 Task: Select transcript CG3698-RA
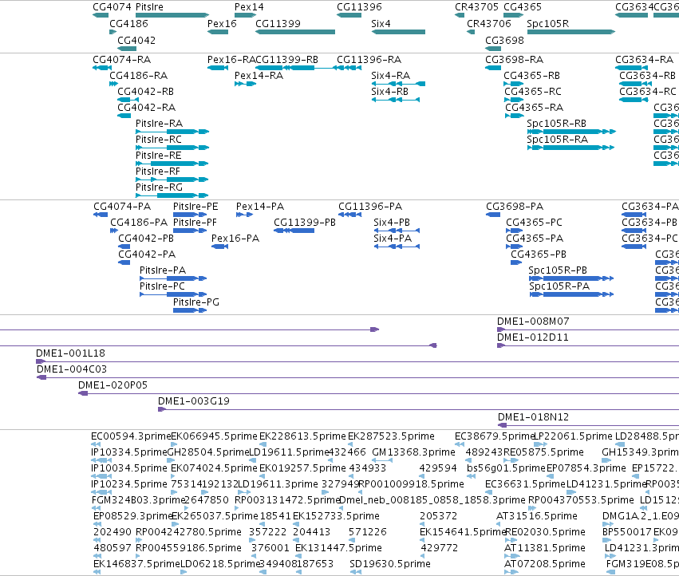pyautogui.click(x=514, y=59)
